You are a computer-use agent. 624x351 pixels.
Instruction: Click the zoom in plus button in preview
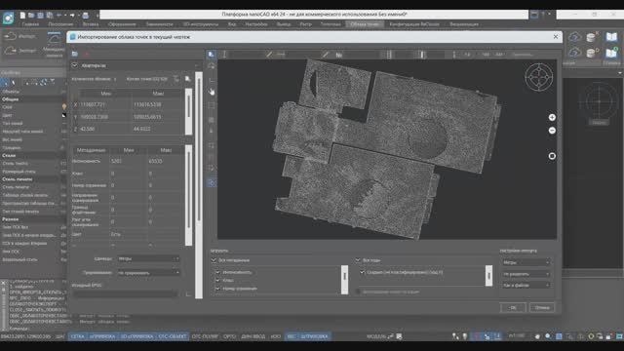pos(552,117)
